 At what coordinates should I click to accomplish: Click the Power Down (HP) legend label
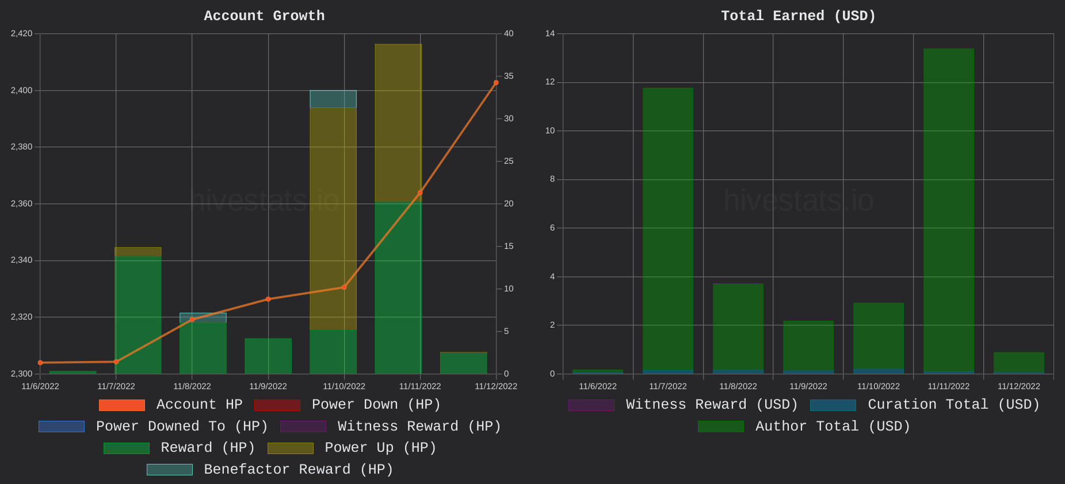376,405
